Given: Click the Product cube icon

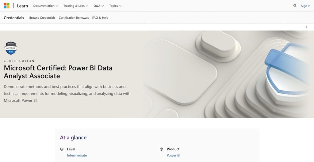Looking at the screenshot, I should (x=161, y=149).
